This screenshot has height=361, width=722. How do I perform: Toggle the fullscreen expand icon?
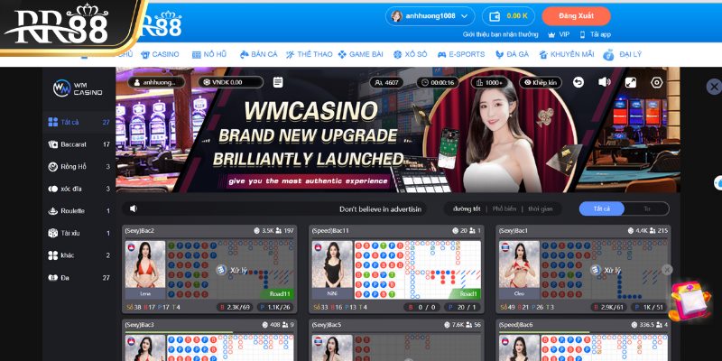(630, 82)
